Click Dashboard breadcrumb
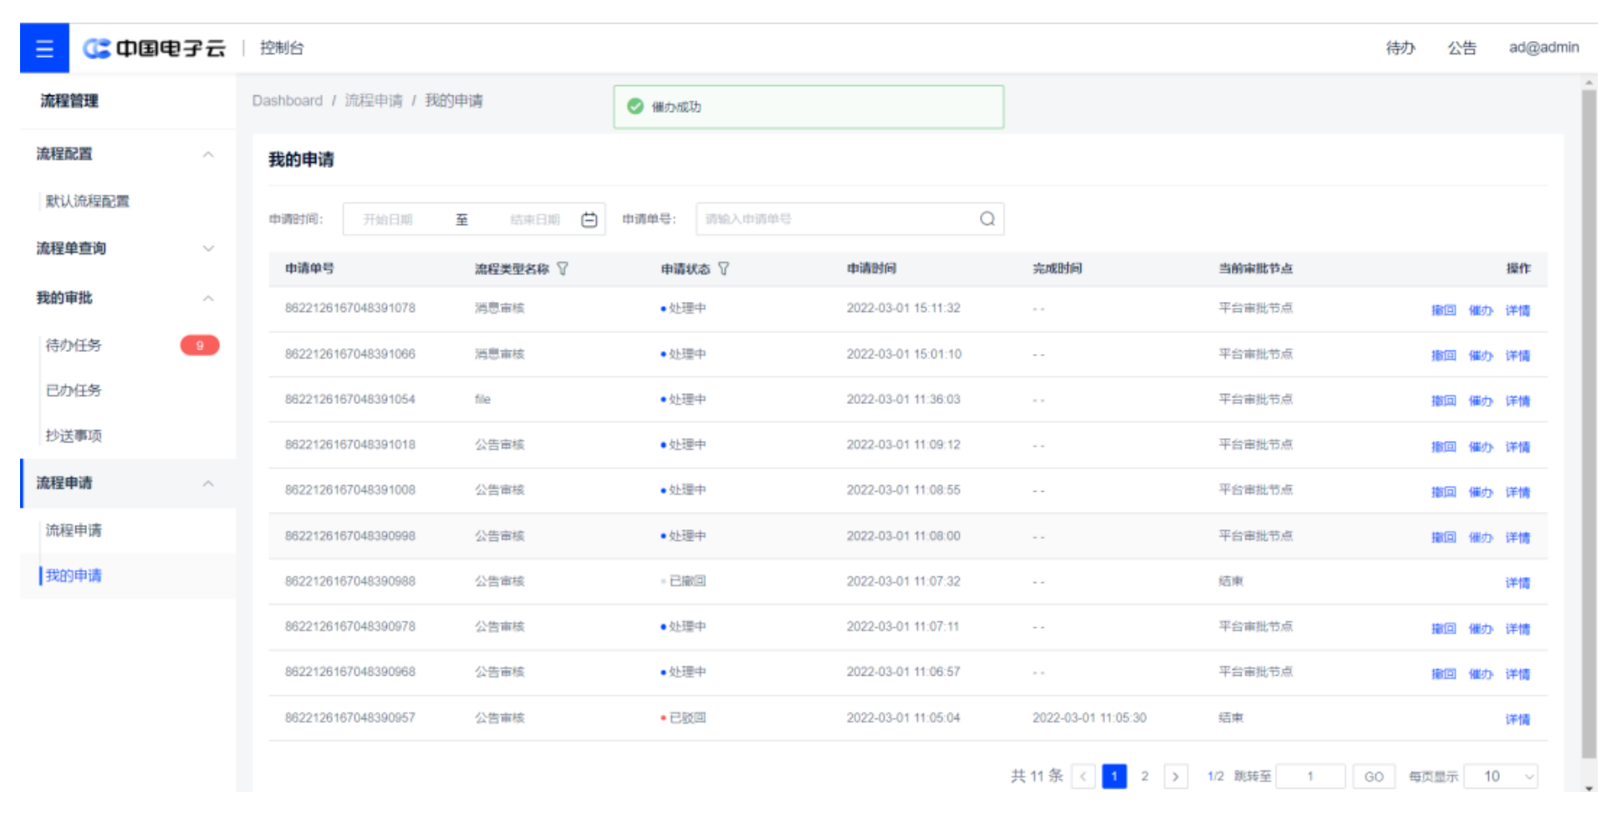The image size is (1607, 838). [x=287, y=100]
